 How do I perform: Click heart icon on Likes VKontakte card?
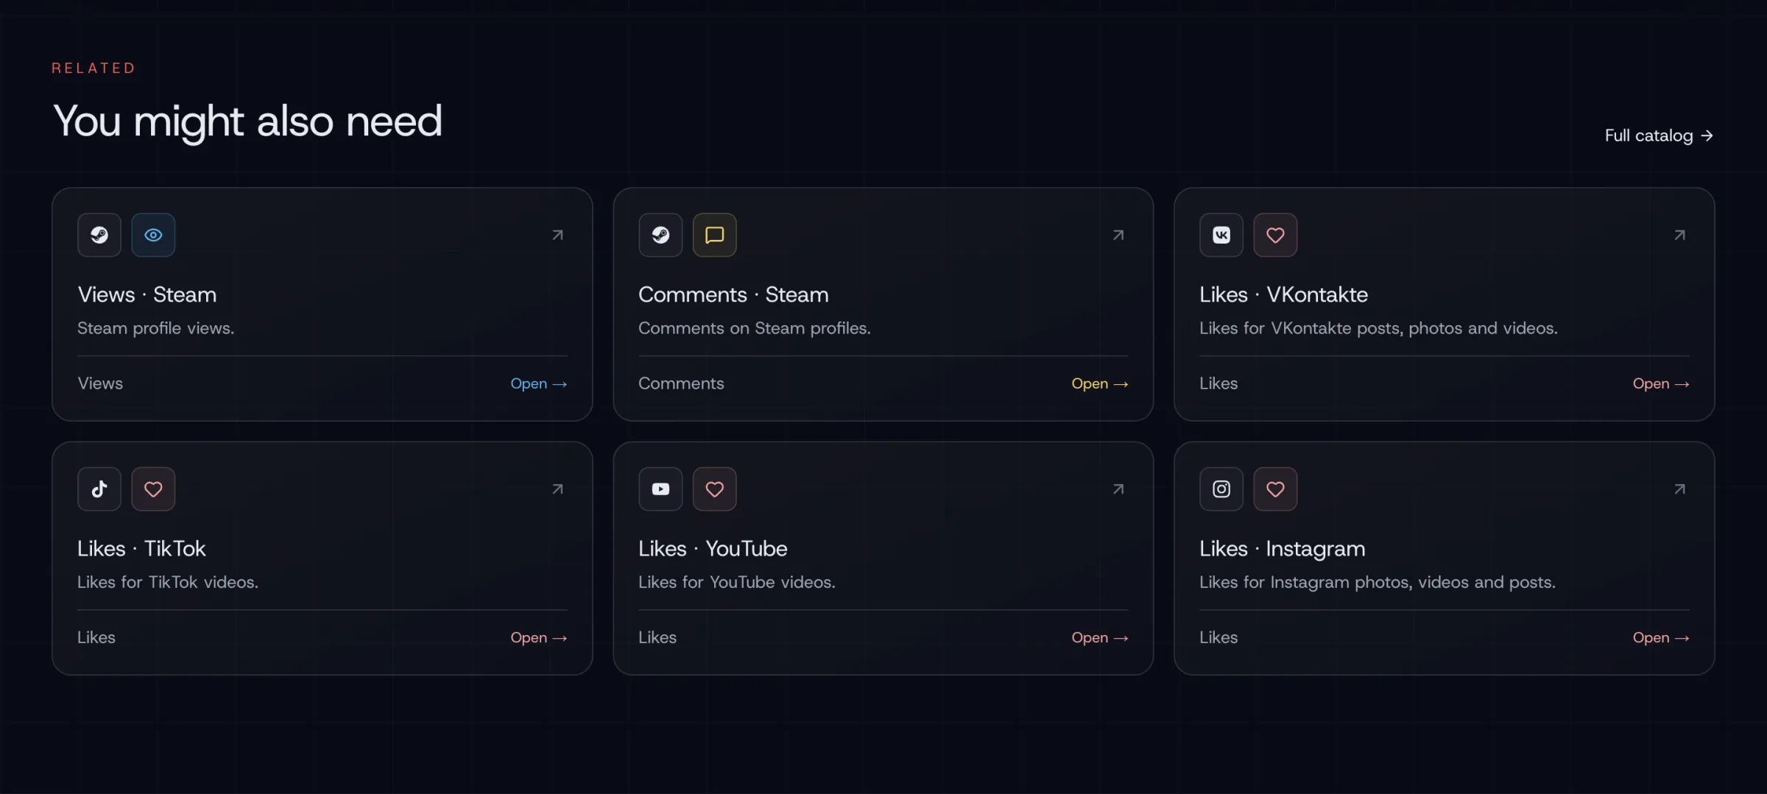coord(1275,235)
